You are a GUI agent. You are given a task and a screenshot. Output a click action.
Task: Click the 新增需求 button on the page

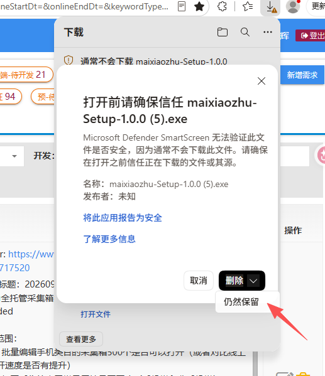[x=302, y=75]
